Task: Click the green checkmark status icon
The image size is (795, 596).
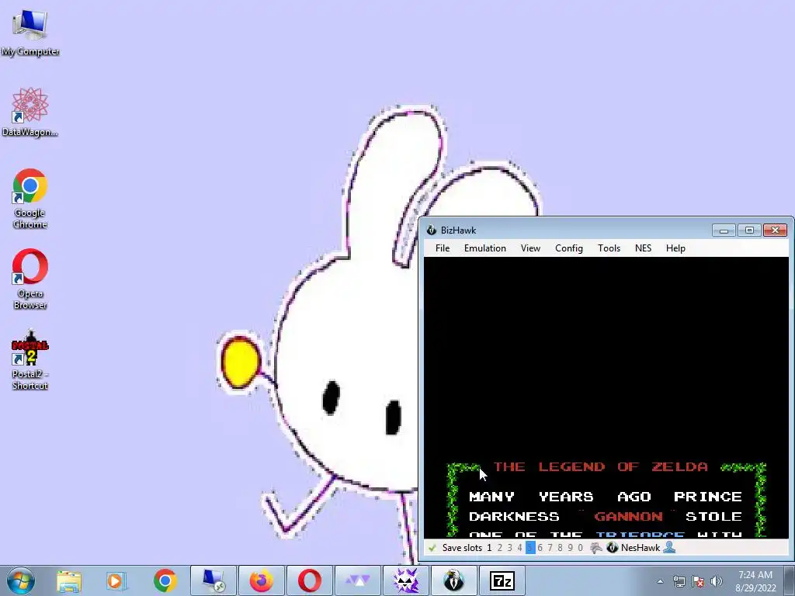Action: tap(432, 548)
